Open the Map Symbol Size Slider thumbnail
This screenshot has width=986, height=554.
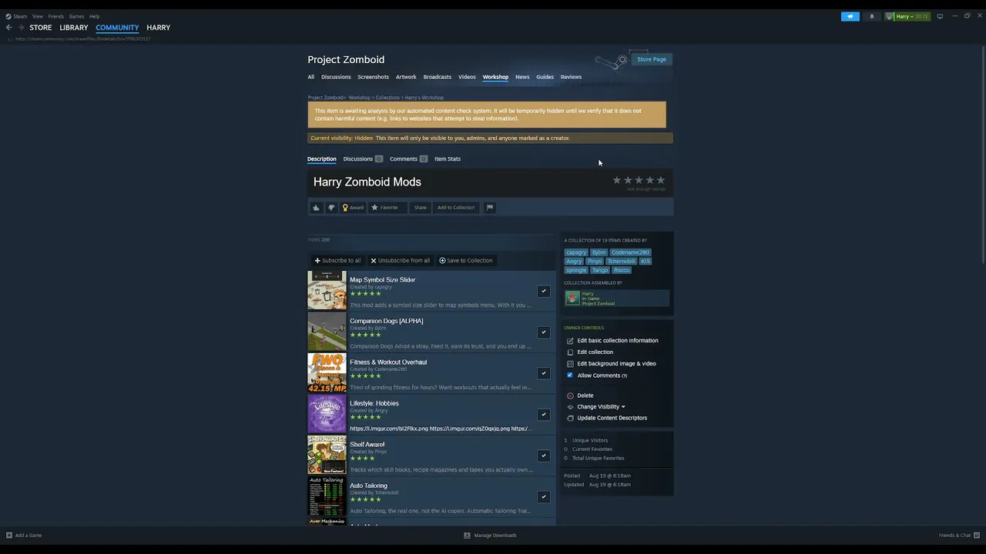tap(327, 290)
